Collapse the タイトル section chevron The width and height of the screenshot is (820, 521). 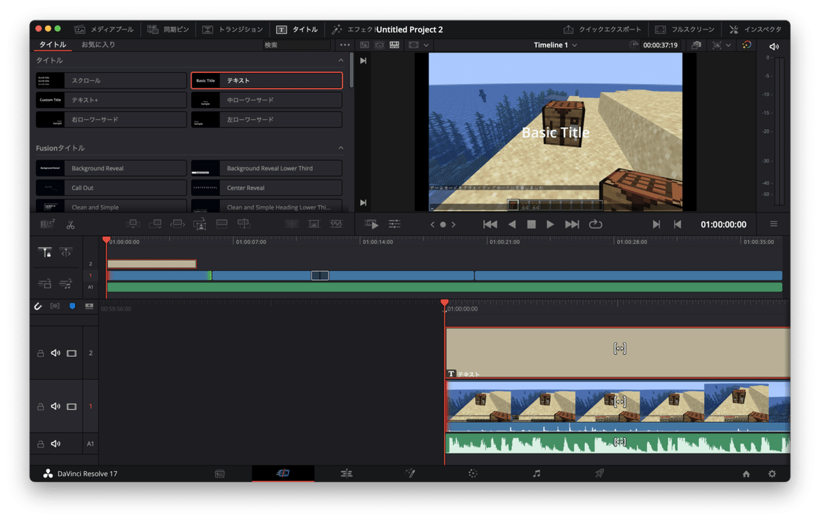click(x=341, y=60)
